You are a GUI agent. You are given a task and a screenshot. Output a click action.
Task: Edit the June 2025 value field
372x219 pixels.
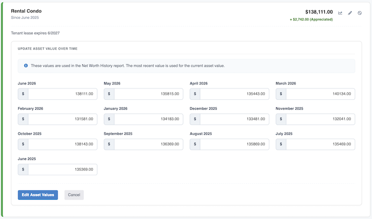(62, 169)
